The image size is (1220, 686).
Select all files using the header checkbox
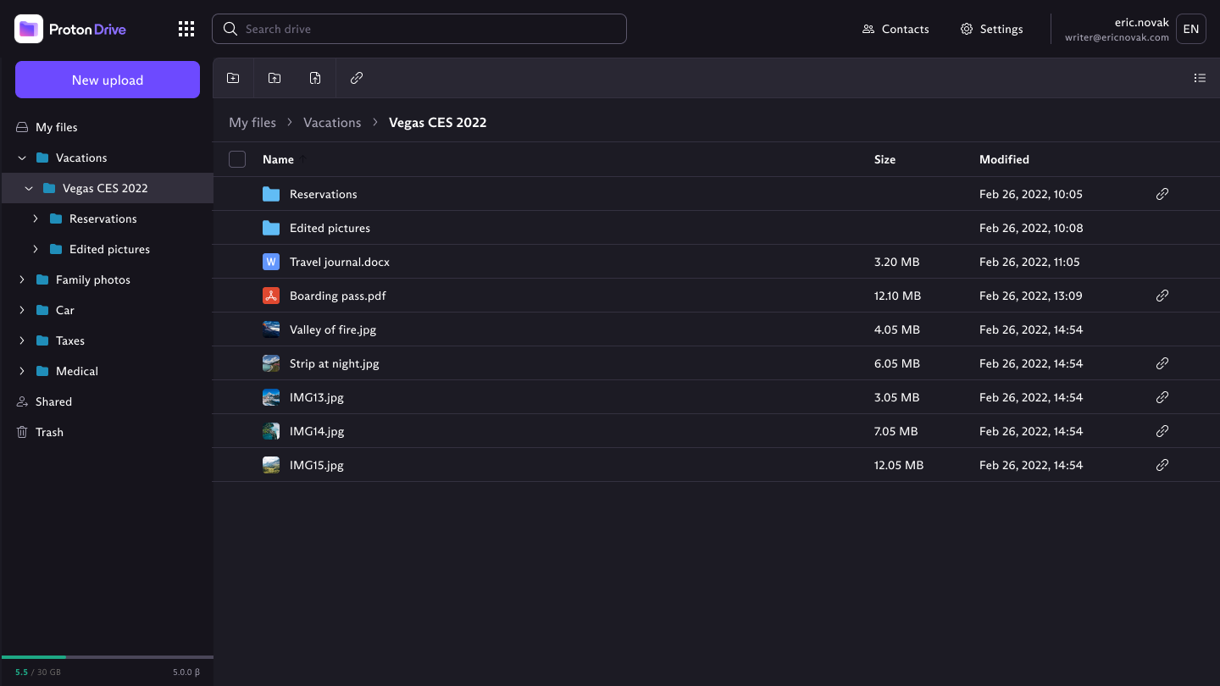click(x=237, y=159)
